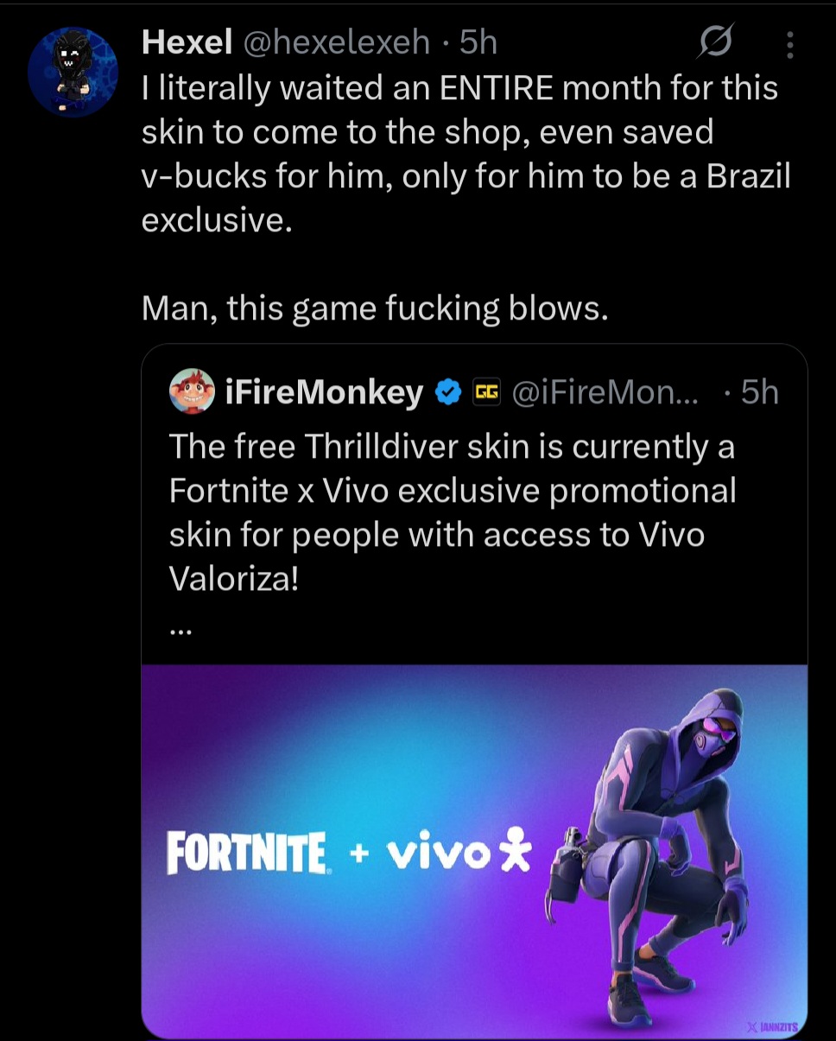Open Hexel's profile avatar
836x1041 pixels.
tap(73, 72)
